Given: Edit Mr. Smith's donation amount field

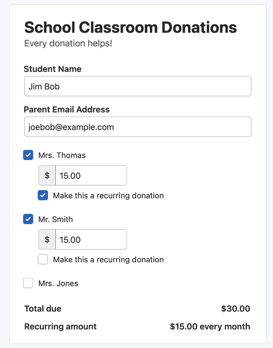Looking at the screenshot, I should click(x=91, y=239).
